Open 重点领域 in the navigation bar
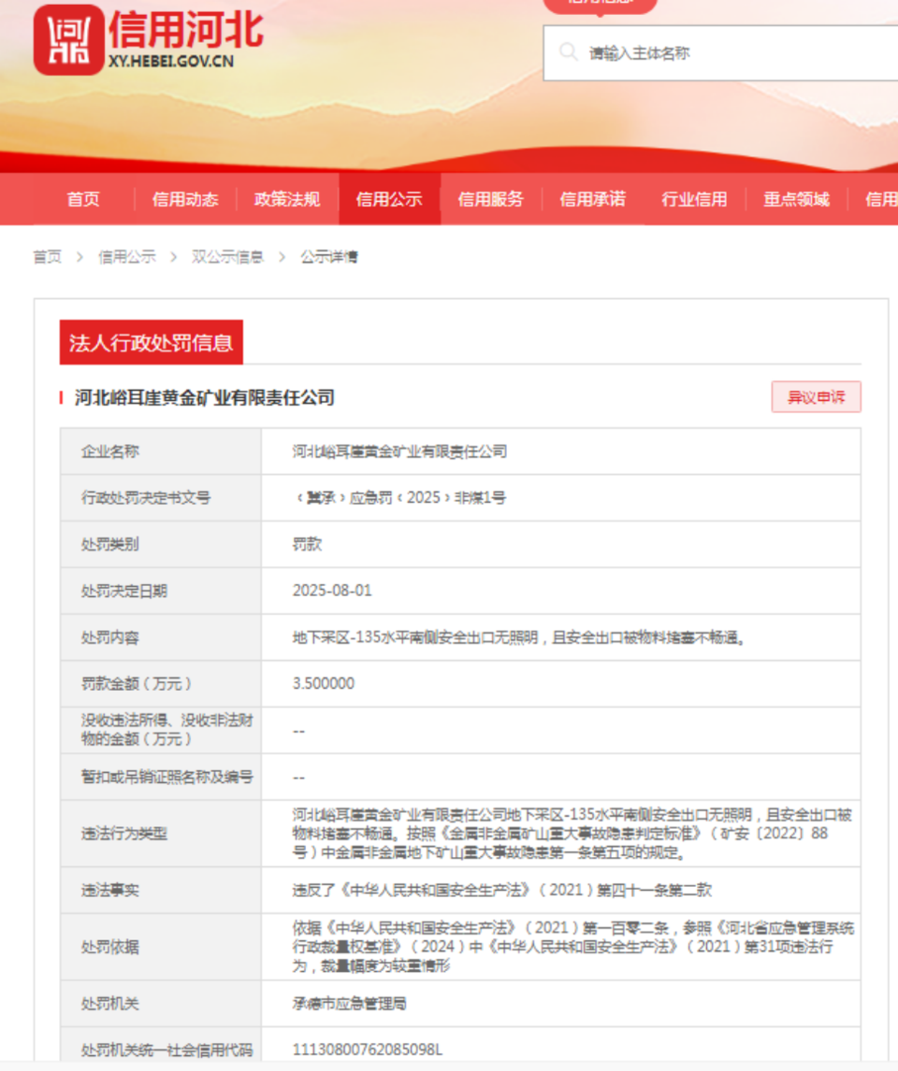 pos(796,199)
